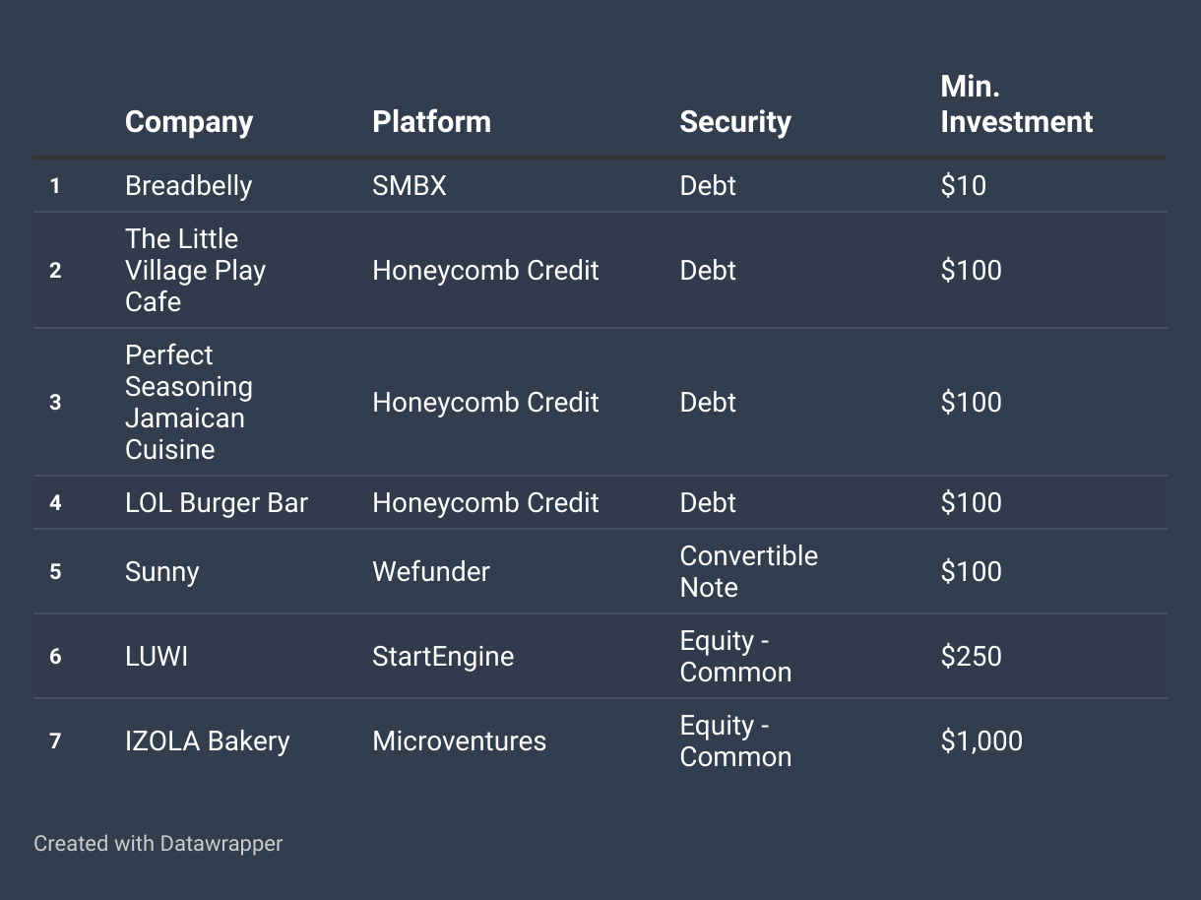
Task: Open the Created with Datawrapper link
Action: 158,844
